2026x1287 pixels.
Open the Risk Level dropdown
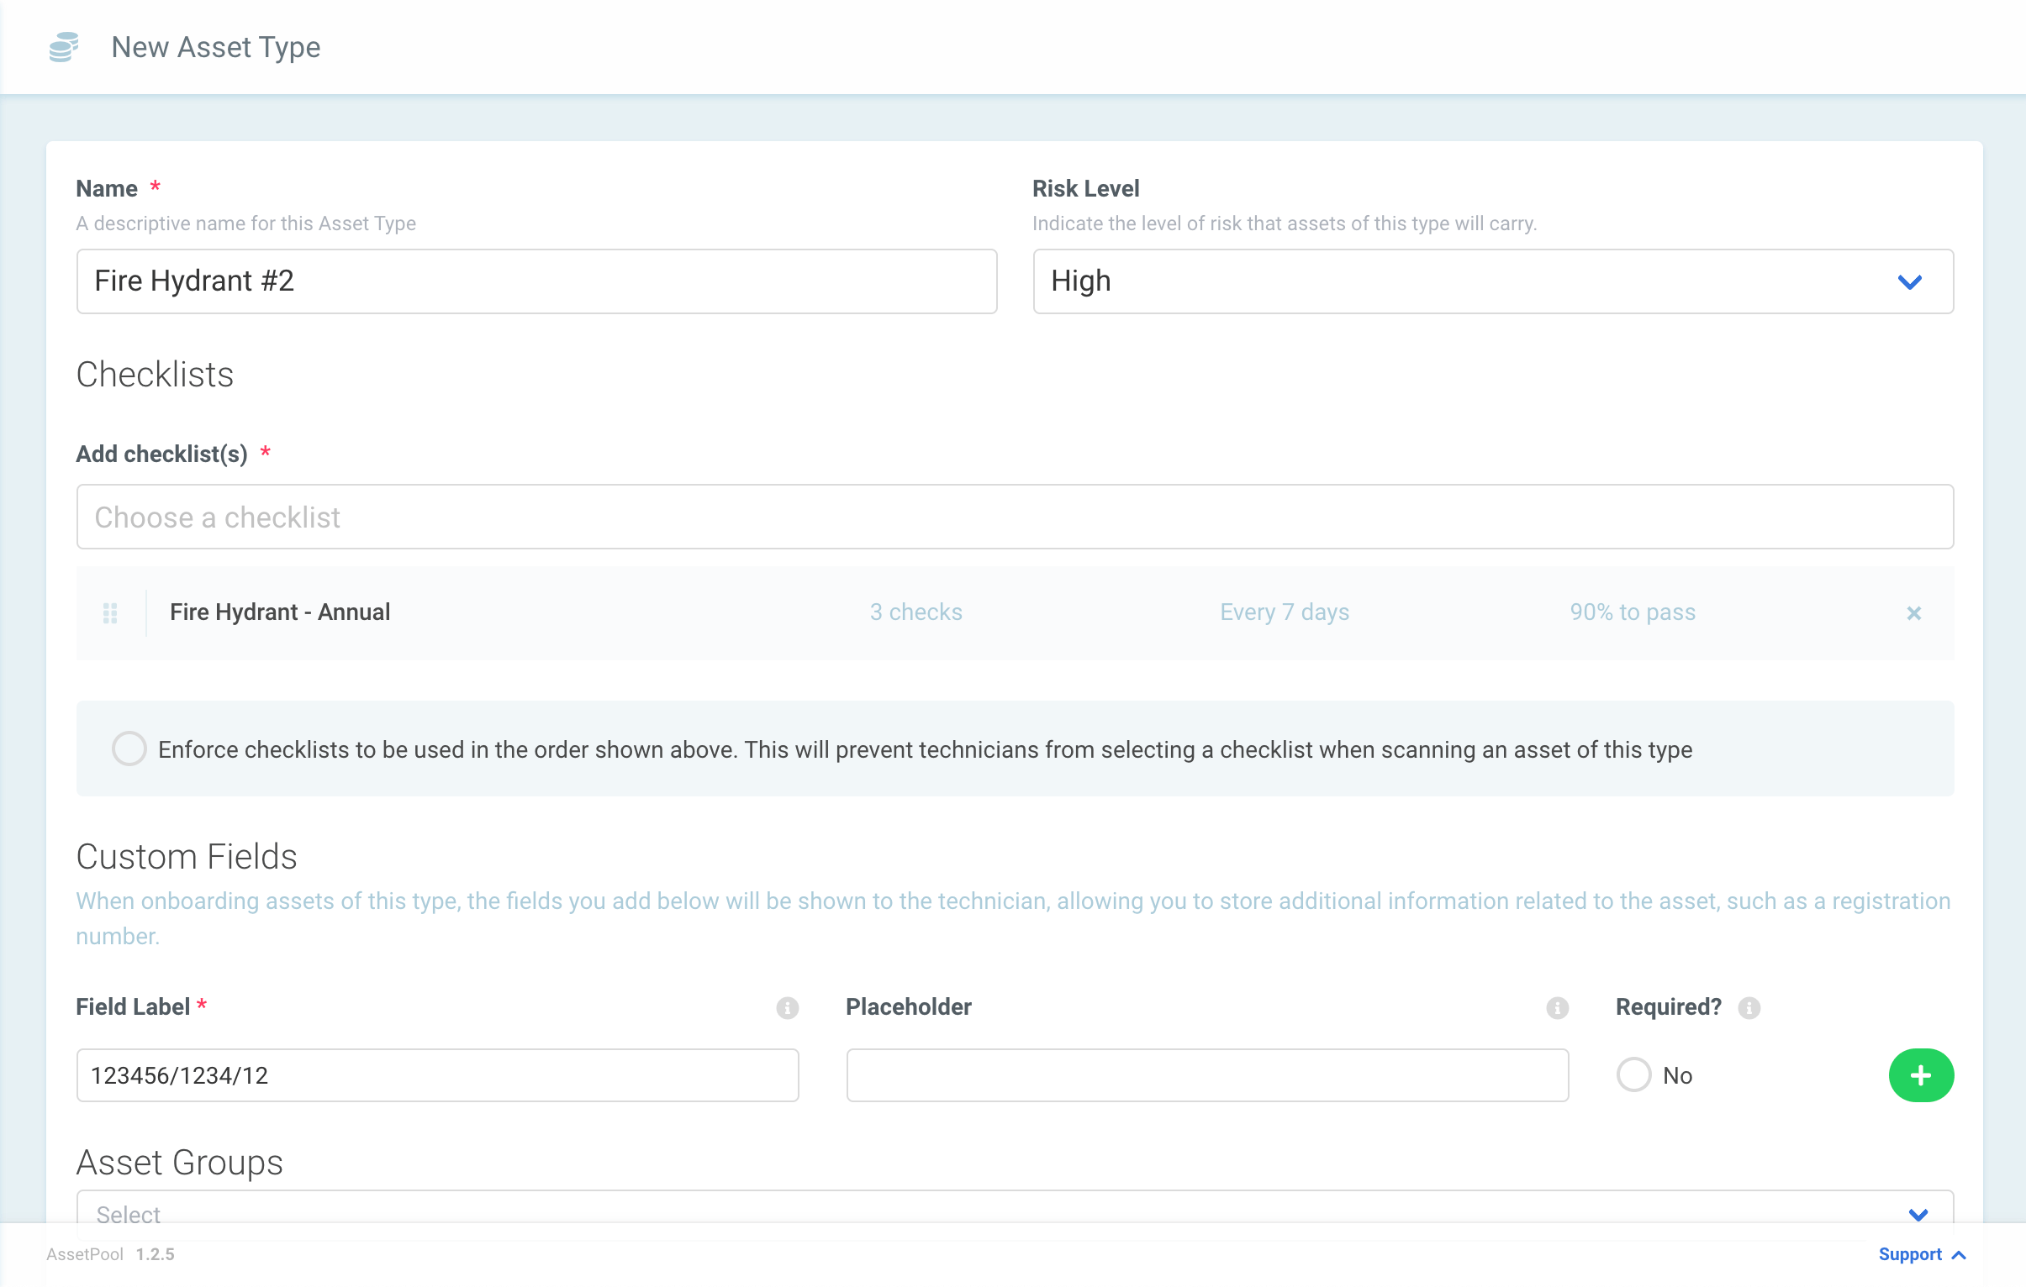1910,281
